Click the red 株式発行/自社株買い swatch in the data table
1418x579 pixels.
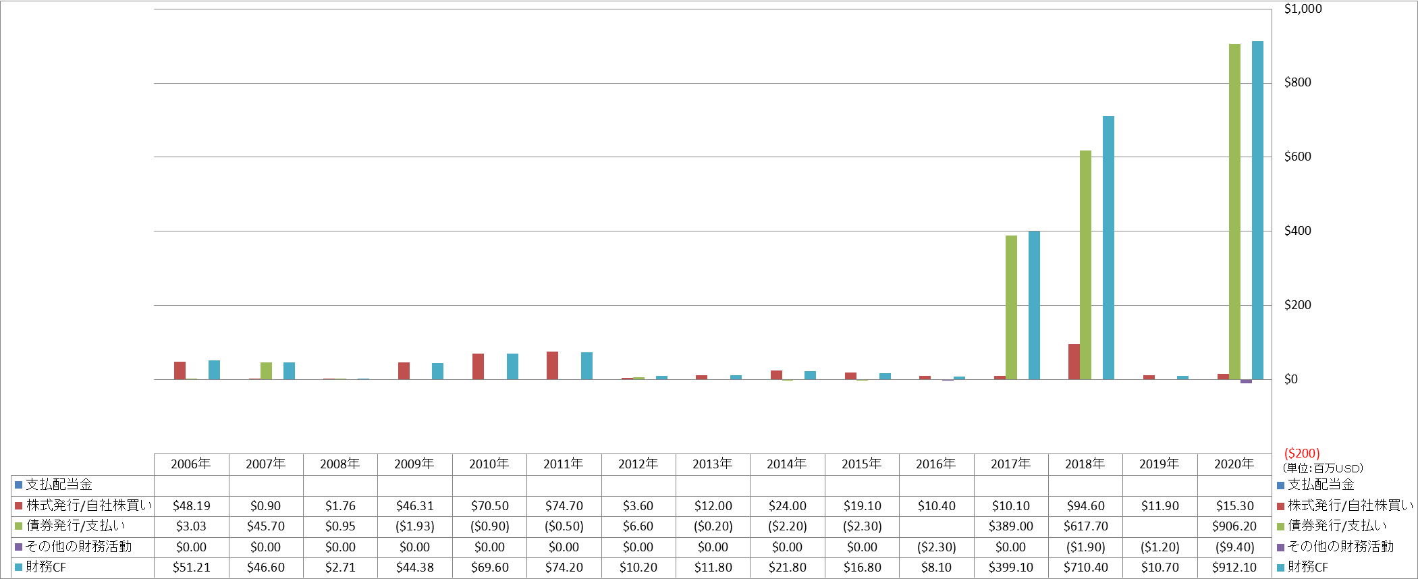pos(19,506)
